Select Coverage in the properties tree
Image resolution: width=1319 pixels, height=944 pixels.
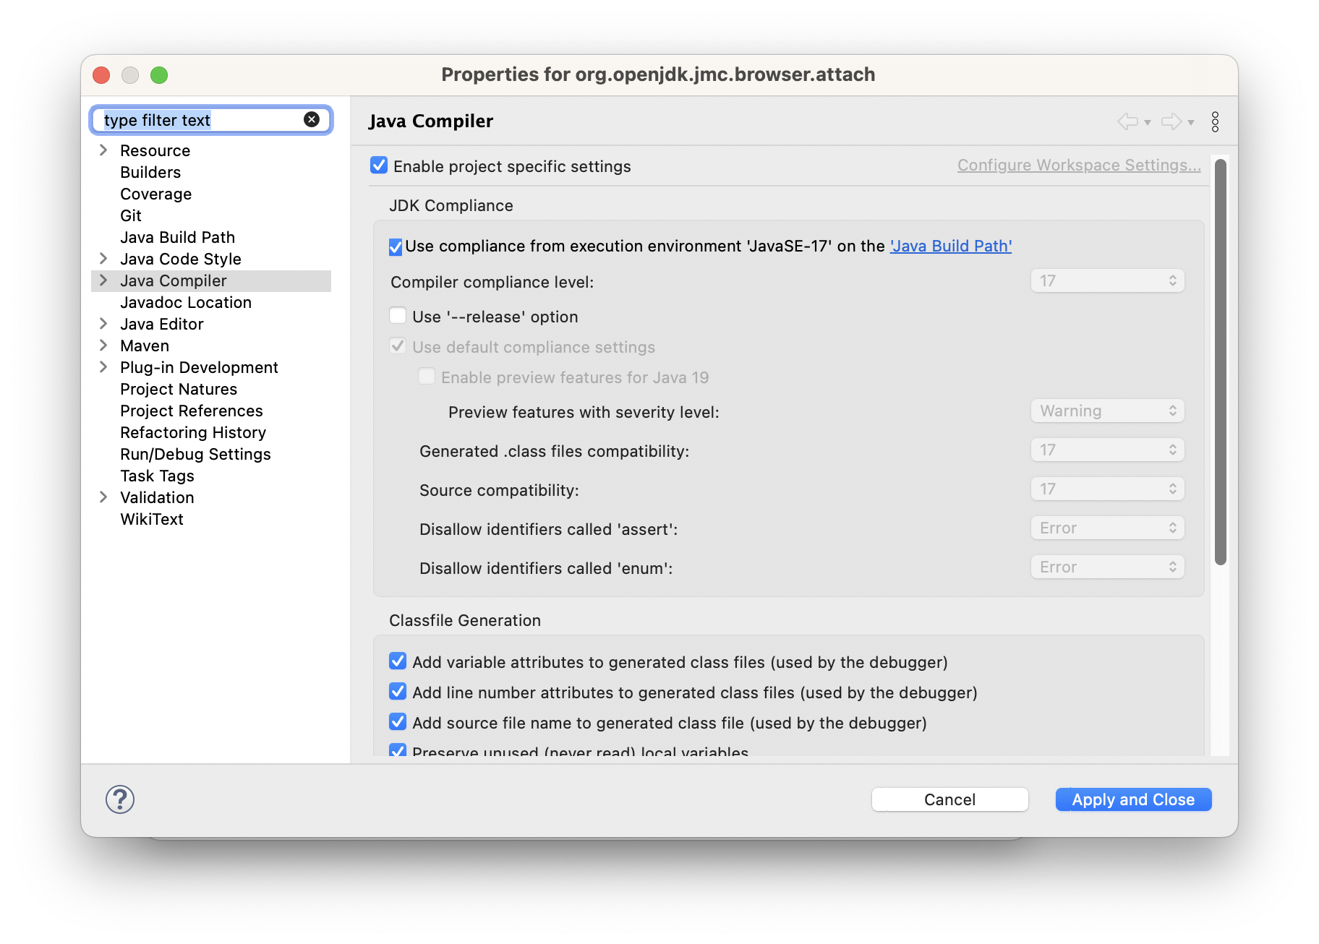(x=156, y=194)
